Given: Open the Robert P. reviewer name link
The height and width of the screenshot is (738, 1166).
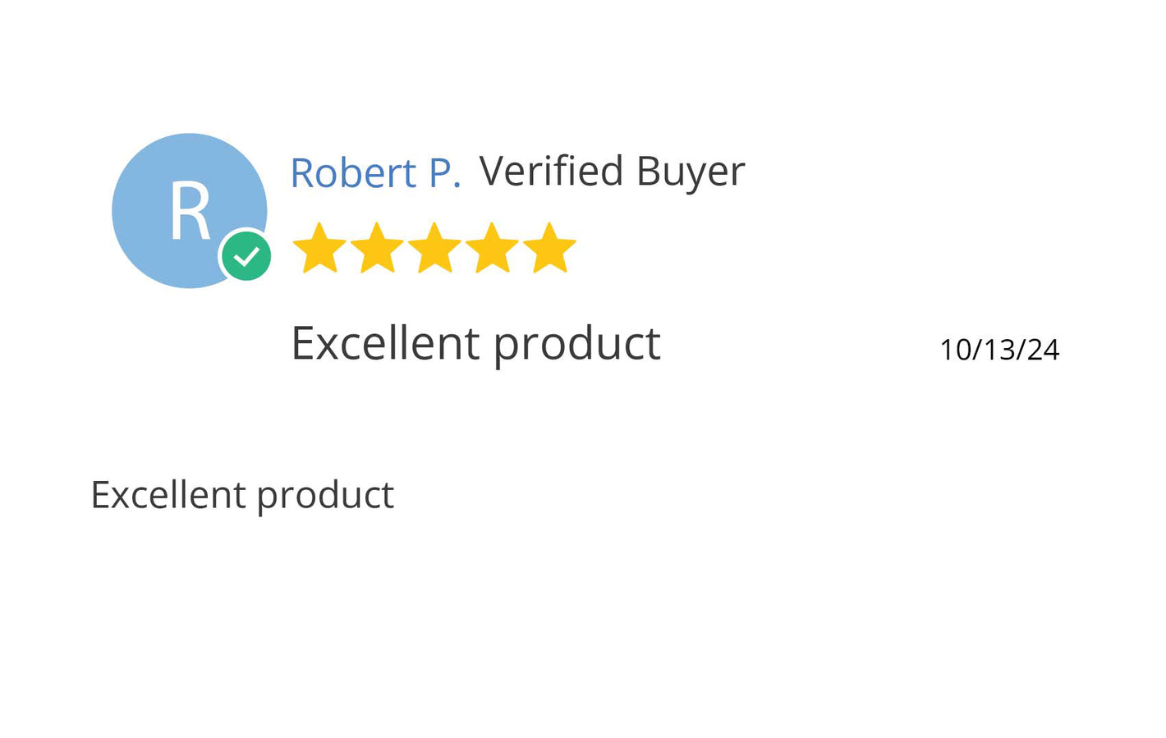Looking at the screenshot, I should 375,173.
